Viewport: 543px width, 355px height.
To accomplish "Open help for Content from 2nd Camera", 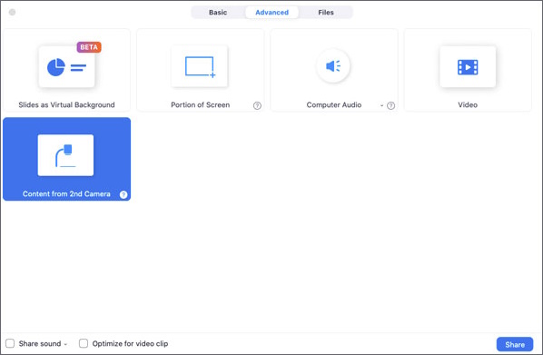I will 123,194.
